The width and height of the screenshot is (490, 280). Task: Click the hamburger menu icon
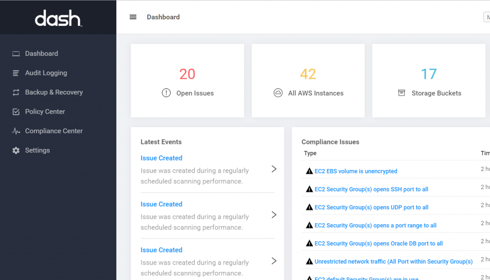133,17
